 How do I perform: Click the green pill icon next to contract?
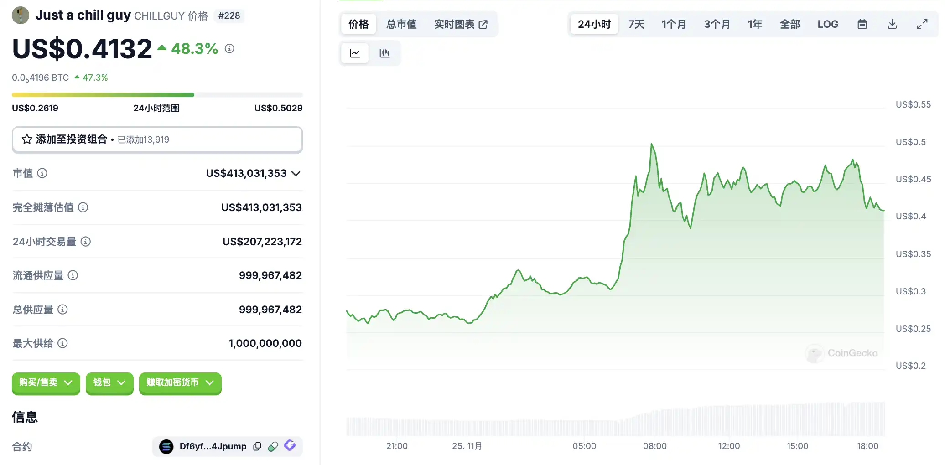click(273, 447)
